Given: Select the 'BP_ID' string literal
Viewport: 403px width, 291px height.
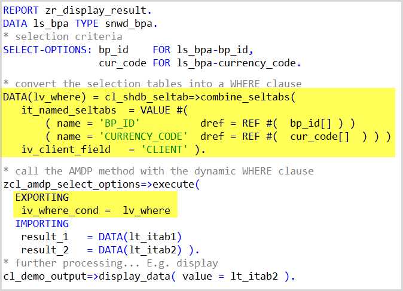Looking at the screenshot, I should pyautogui.click(x=119, y=124).
